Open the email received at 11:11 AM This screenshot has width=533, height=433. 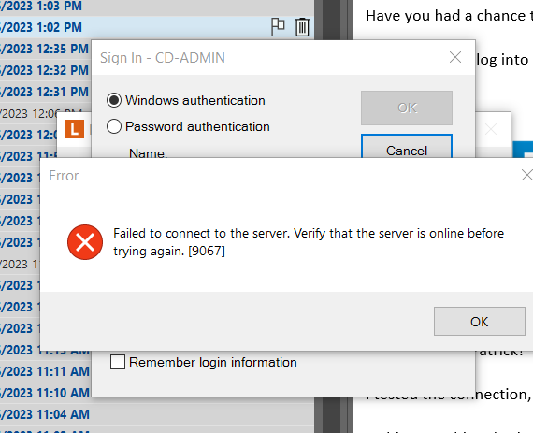[46, 371]
